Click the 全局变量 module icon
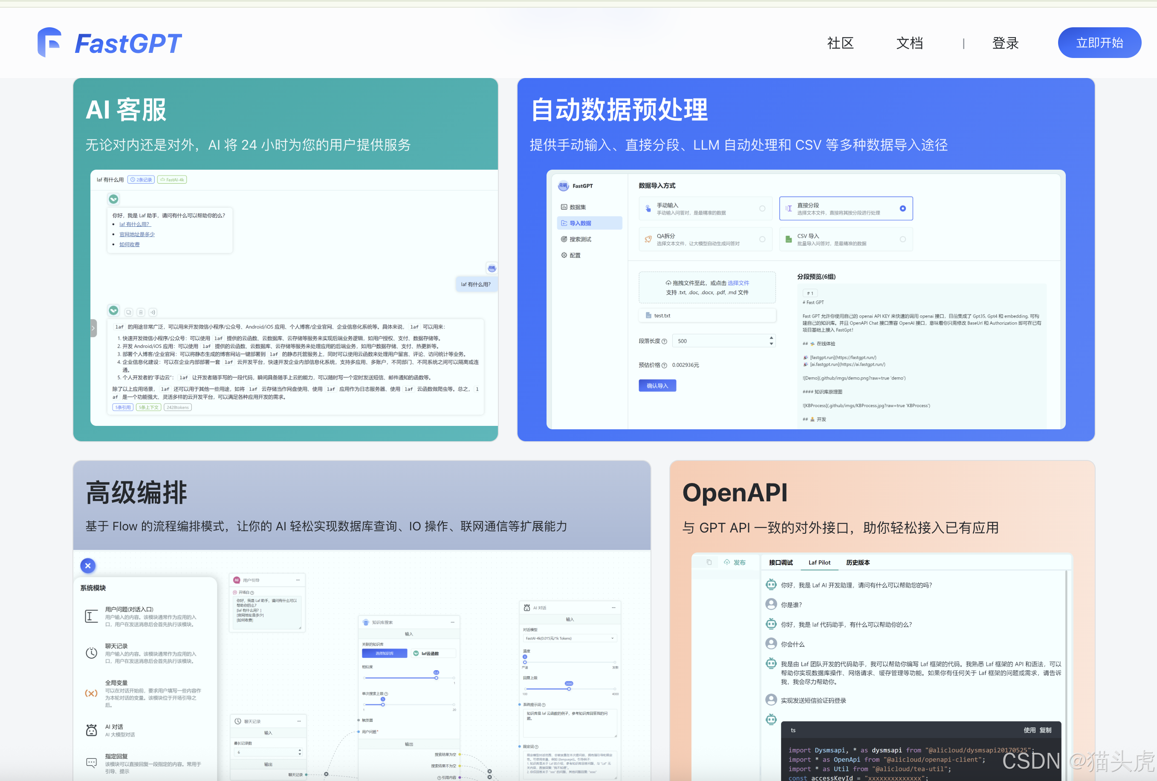 point(91,693)
